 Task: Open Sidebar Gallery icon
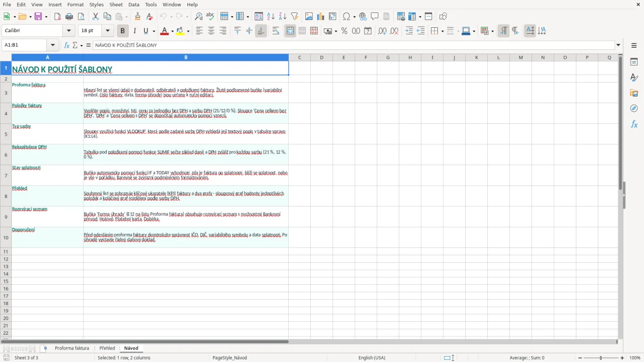(634, 93)
